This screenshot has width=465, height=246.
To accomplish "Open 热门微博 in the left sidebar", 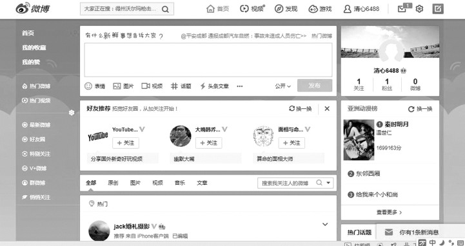I will [36, 86].
